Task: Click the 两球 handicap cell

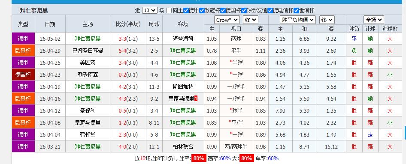Action: [236, 39]
